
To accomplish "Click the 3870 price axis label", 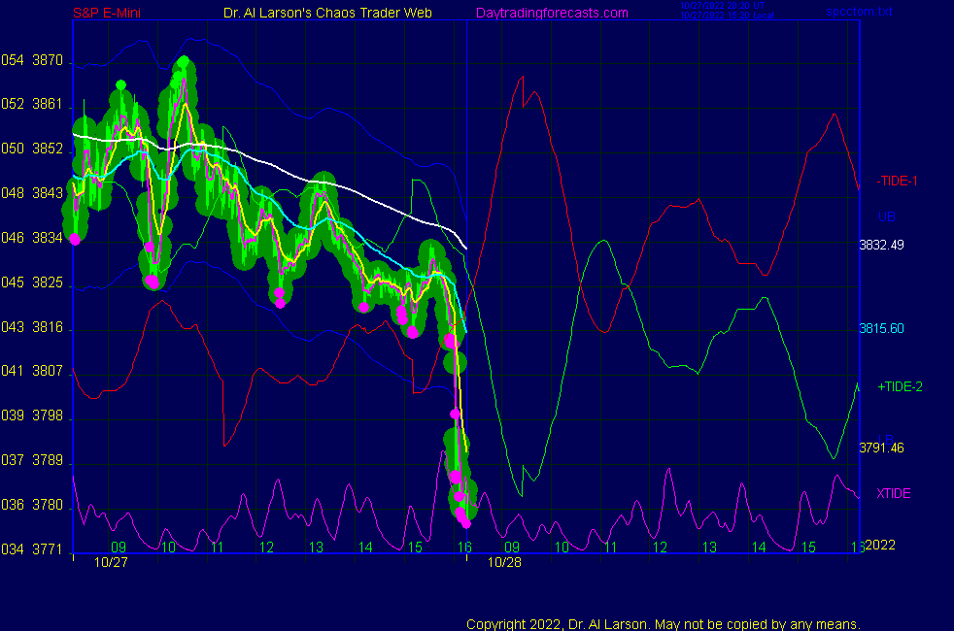I will (47, 60).
